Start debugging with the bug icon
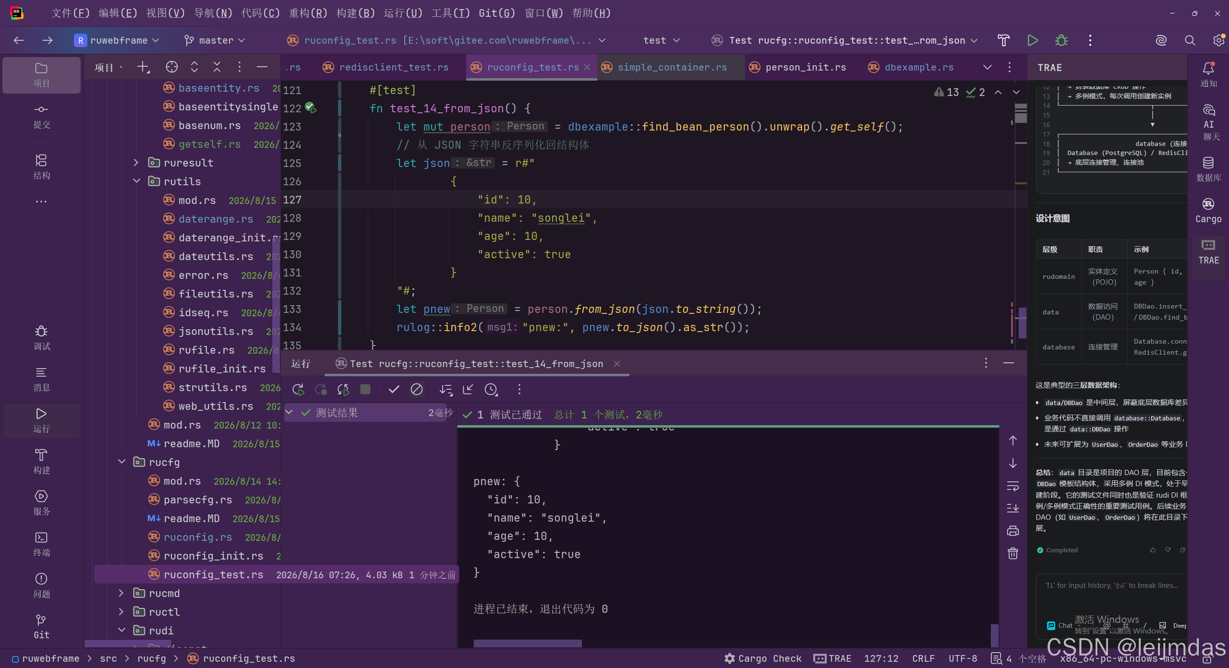 coord(1061,40)
